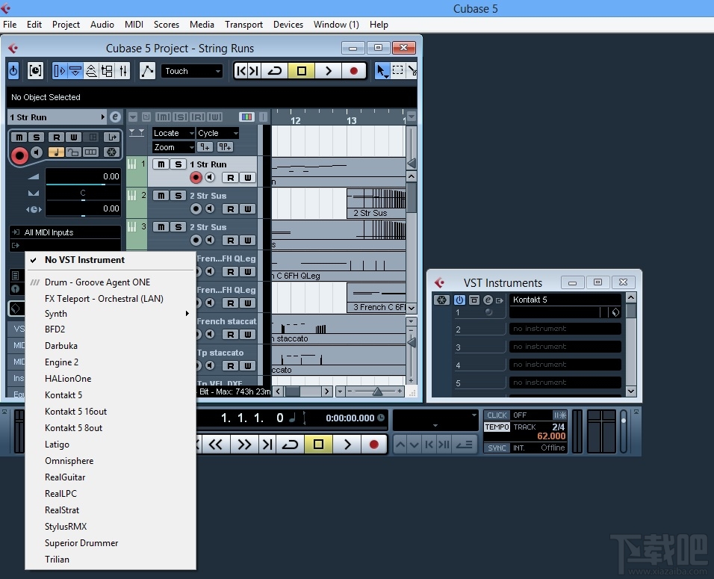The height and width of the screenshot is (579, 714).
Task: Open track color selector swatch
Action: point(246,117)
